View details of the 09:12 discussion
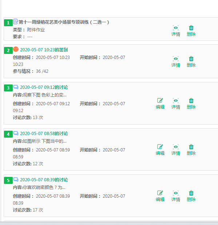Viewport: 218px width, 225px height. [176, 104]
